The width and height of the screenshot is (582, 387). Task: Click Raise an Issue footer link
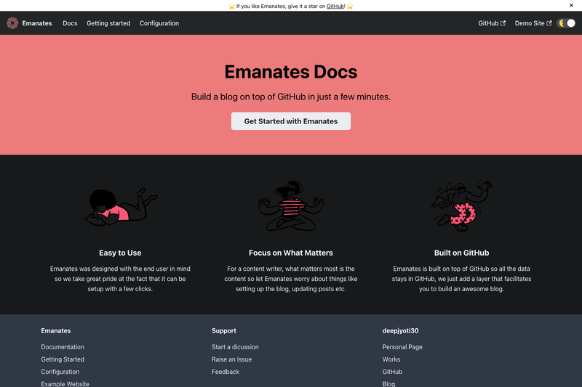tap(231, 359)
